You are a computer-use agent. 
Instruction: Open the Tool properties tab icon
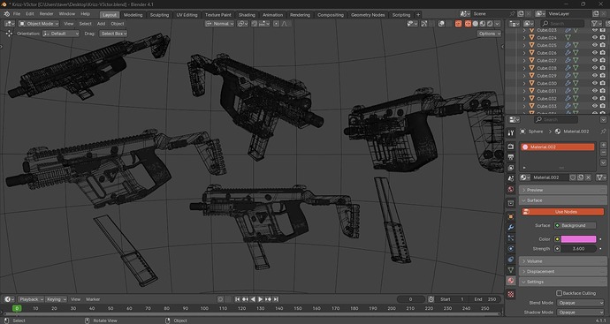[x=511, y=132]
